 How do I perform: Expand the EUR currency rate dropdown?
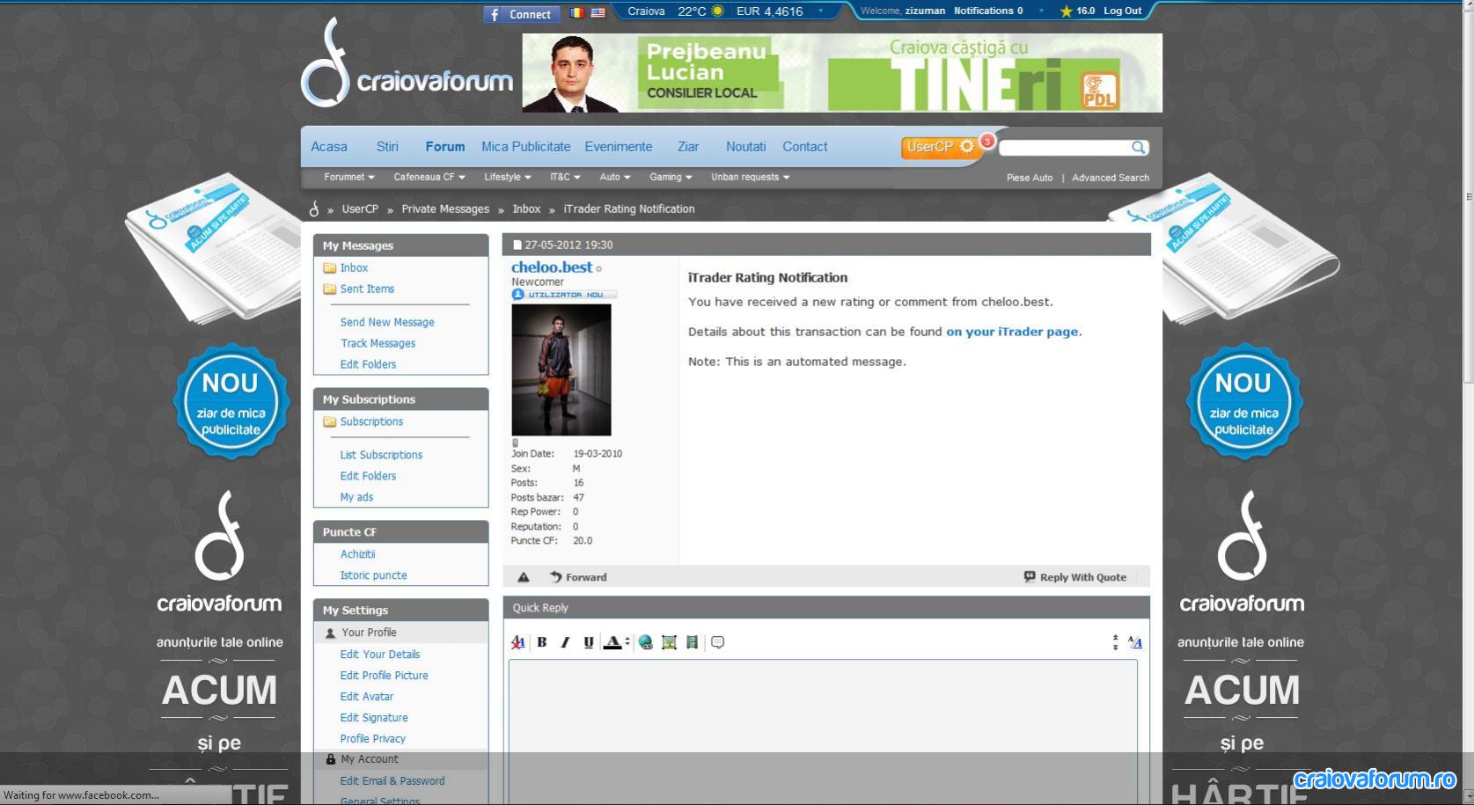[x=821, y=11]
